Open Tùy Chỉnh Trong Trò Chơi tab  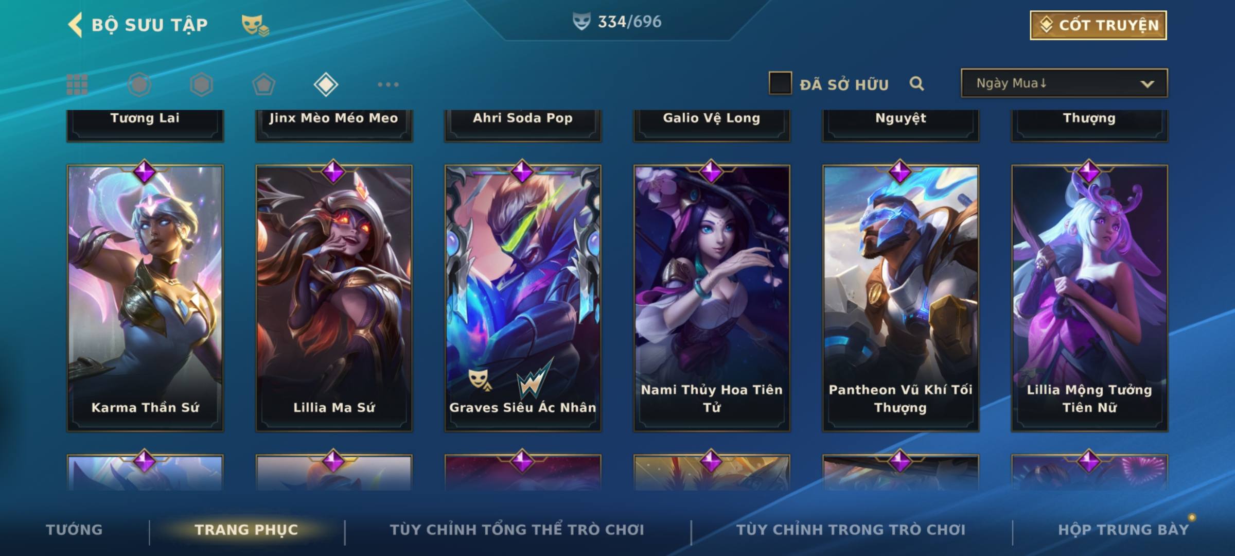851,530
